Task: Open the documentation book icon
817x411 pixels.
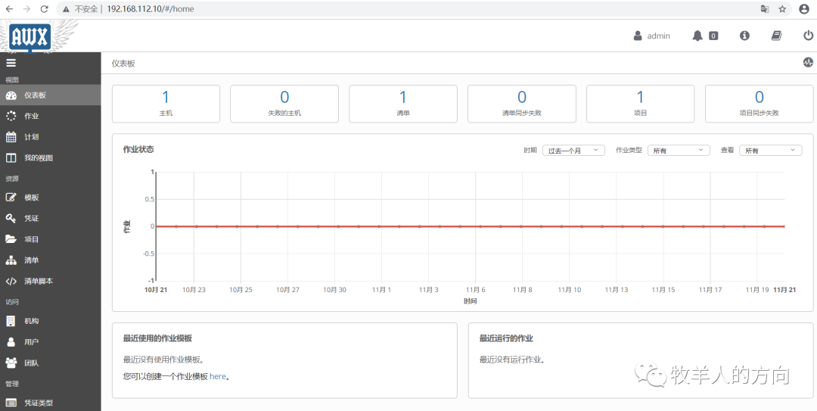Action: coord(776,36)
